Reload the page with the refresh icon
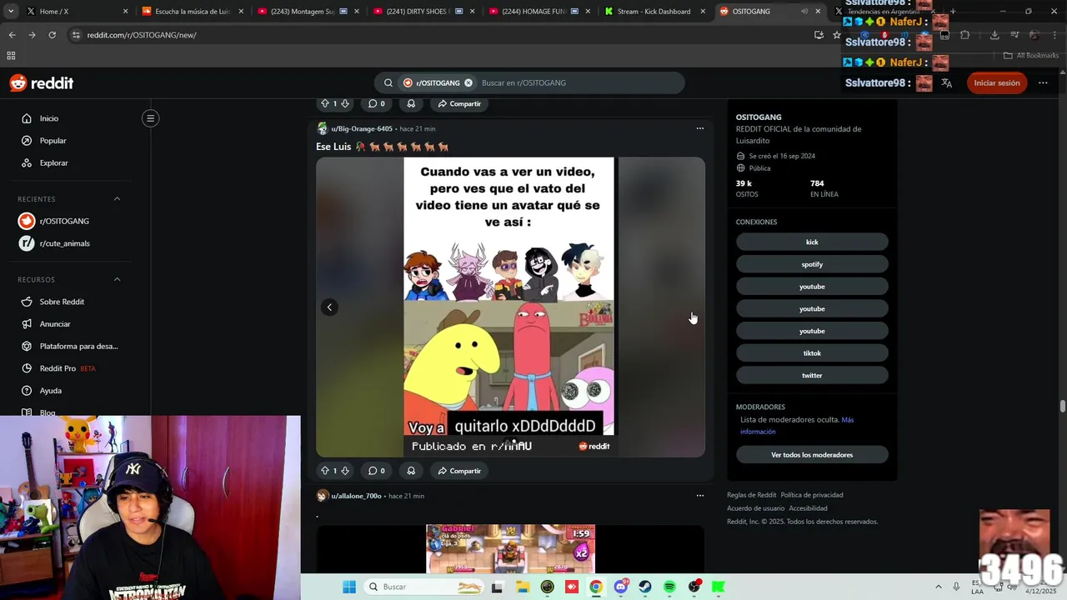This screenshot has width=1067, height=600. point(52,35)
